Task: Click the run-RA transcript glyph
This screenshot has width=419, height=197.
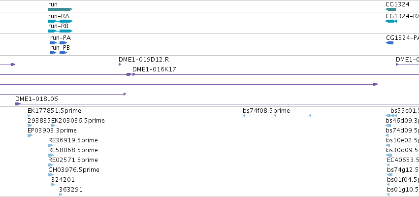Action: [x=61, y=21]
